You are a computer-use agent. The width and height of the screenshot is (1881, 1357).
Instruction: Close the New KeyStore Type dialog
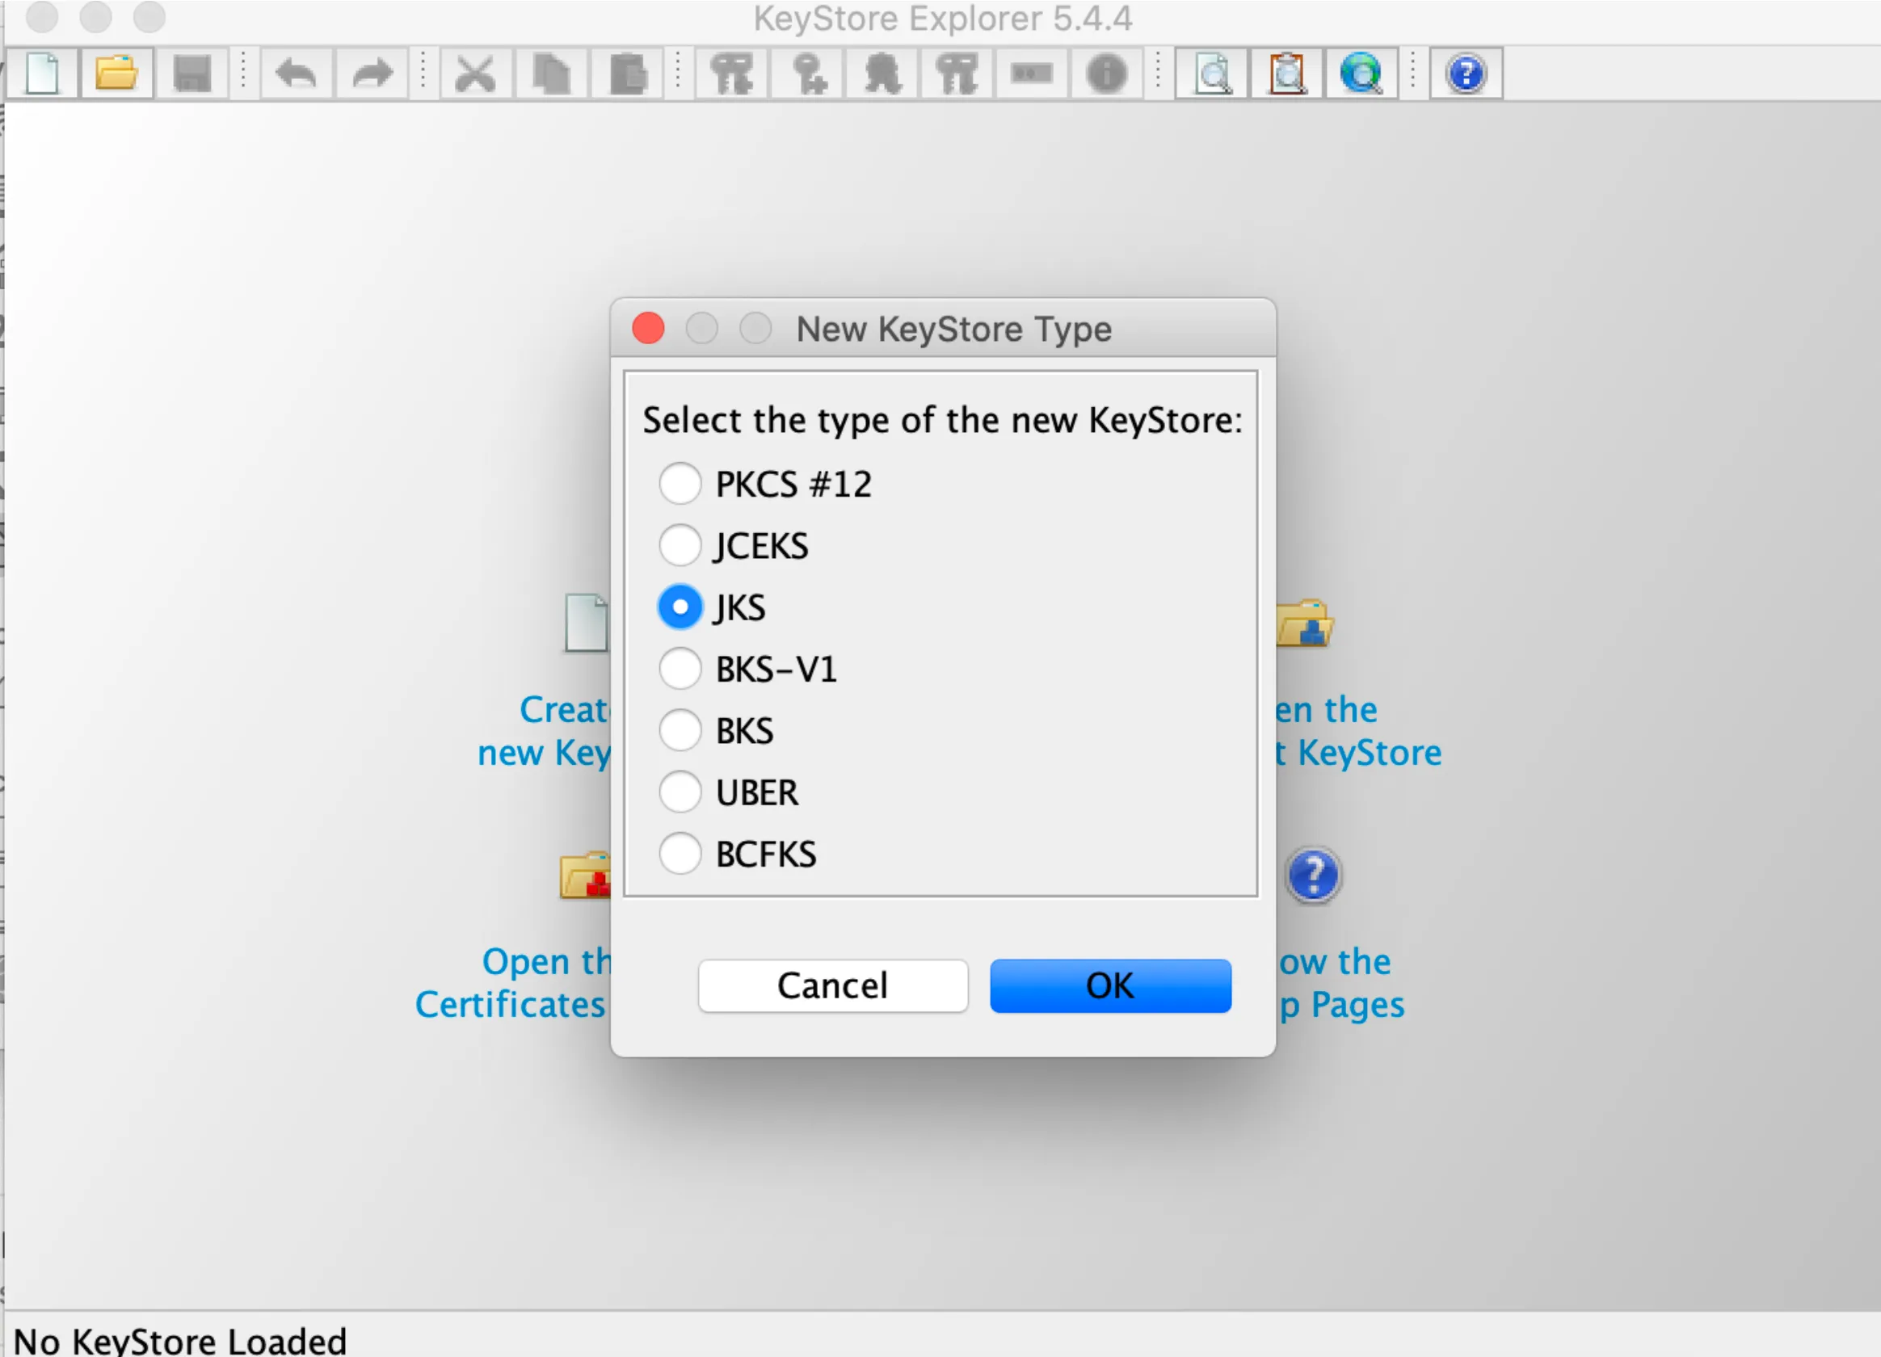click(648, 328)
